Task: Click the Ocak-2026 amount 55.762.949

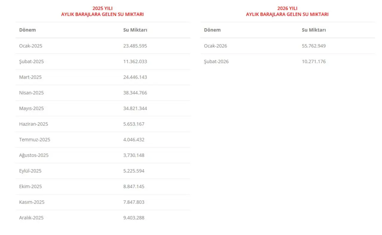Action: click(314, 46)
